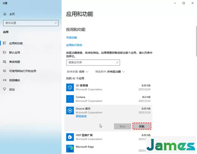This screenshot has height=154, width=197.
Task: Click the 3D 查看器 app icon
Action: 70,87
